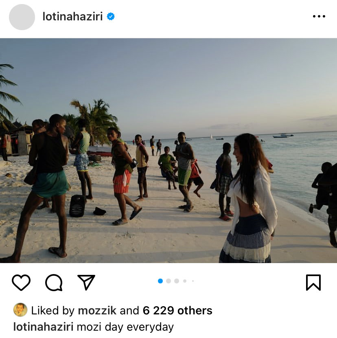Open the three-dot more options menu
Screen dimensions: 337x338
click(319, 16)
